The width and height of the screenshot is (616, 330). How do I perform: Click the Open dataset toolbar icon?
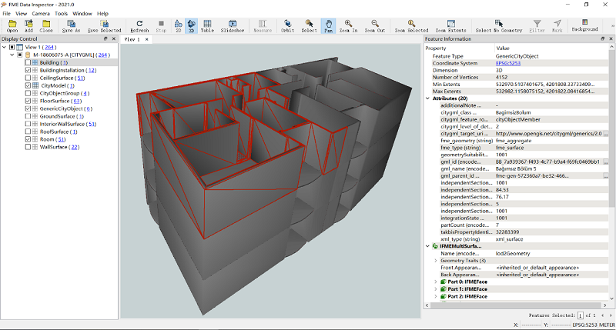pyautogui.click(x=12, y=26)
